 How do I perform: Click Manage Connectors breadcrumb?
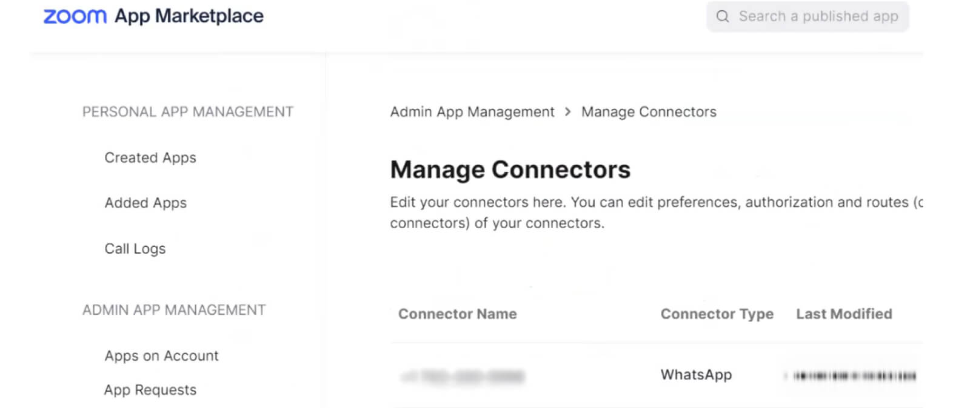click(649, 112)
